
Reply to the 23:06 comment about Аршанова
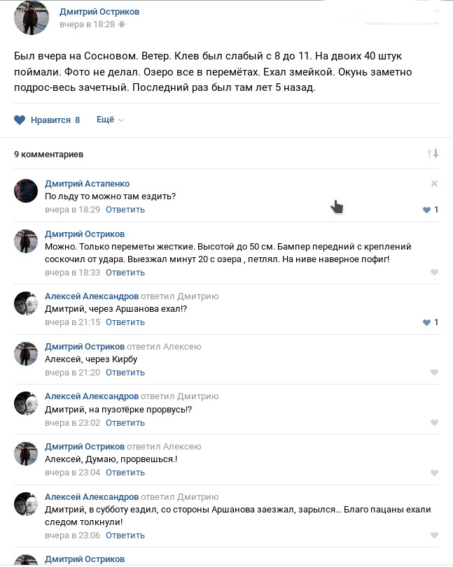click(x=125, y=535)
